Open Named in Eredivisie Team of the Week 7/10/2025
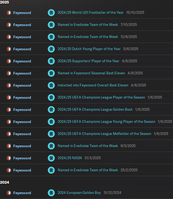This screenshot has height=199, width=173. point(88,25)
